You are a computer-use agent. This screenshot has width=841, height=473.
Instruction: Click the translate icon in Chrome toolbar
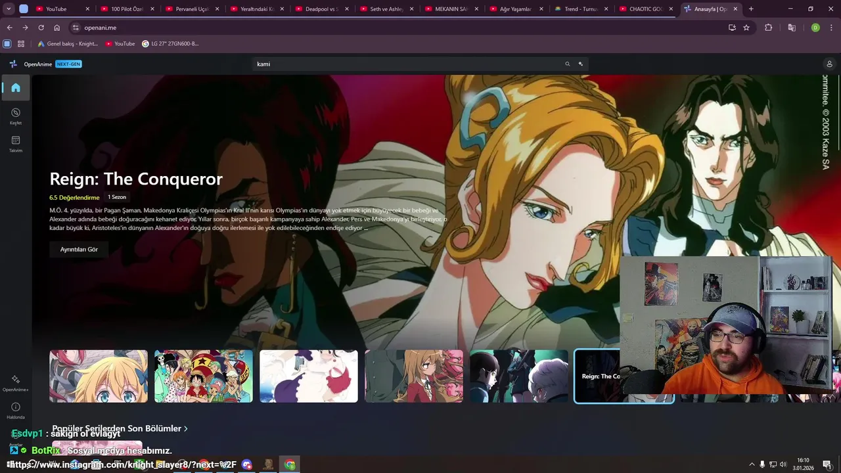(x=792, y=28)
